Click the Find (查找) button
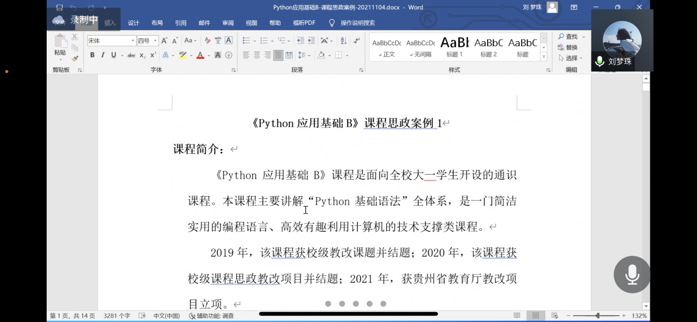The height and width of the screenshot is (322, 697). point(568,36)
